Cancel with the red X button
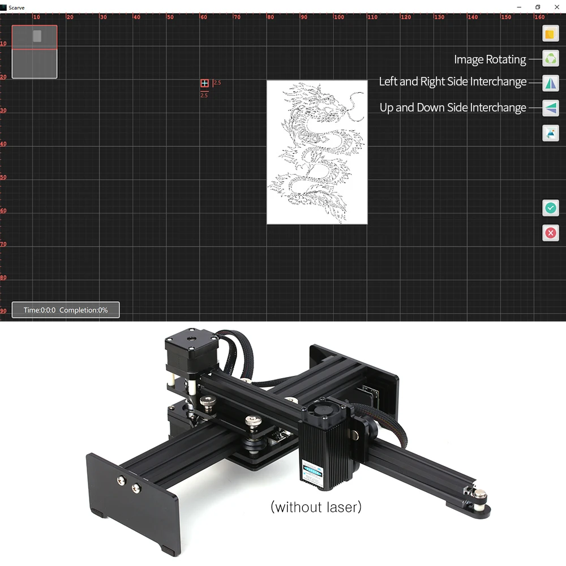The width and height of the screenshot is (566, 566). [x=551, y=233]
